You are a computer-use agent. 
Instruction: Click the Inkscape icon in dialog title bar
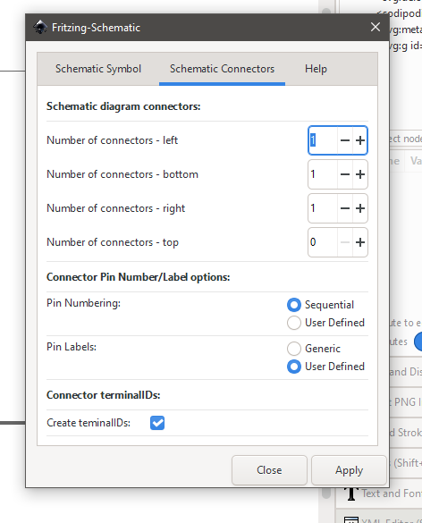(40, 27)
